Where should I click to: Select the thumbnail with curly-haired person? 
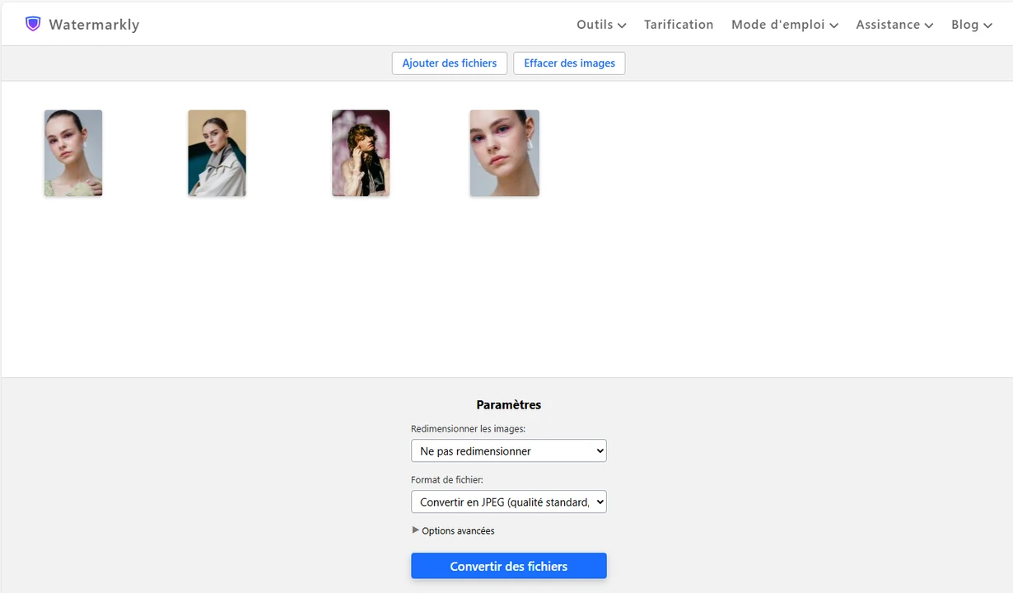[x=361, y=153]
